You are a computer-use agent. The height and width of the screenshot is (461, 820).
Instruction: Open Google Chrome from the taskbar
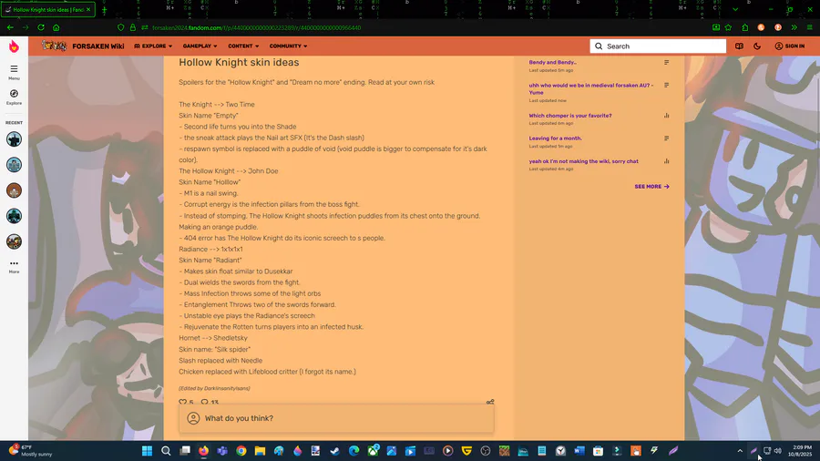tap(241, 451)
